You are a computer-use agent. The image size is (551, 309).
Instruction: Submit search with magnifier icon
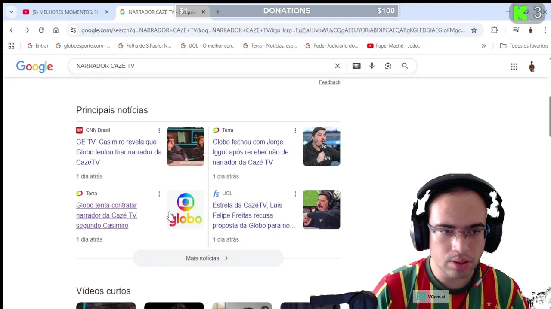[x=405, y=66]
